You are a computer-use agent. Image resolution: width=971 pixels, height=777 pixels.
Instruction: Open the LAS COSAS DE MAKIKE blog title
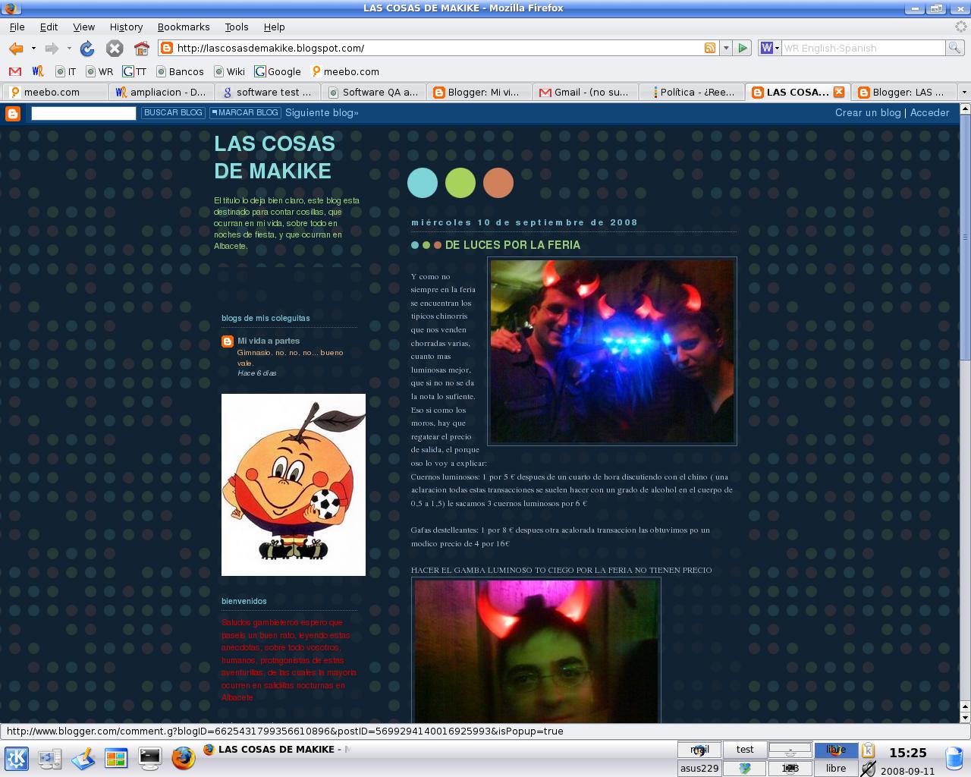coord(275,157)
